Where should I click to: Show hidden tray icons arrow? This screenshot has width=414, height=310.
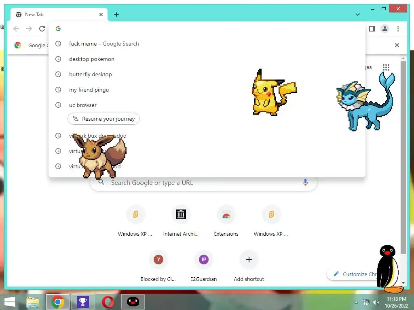tap(357, 302)
